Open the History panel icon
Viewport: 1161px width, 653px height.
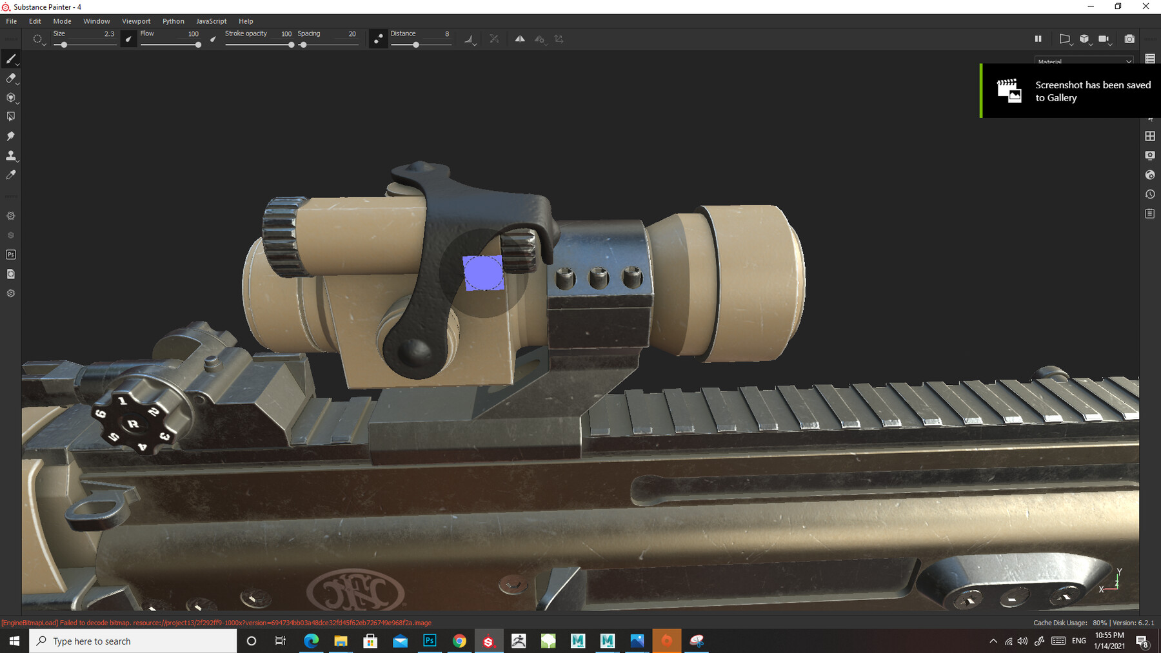click(1150, 194)
